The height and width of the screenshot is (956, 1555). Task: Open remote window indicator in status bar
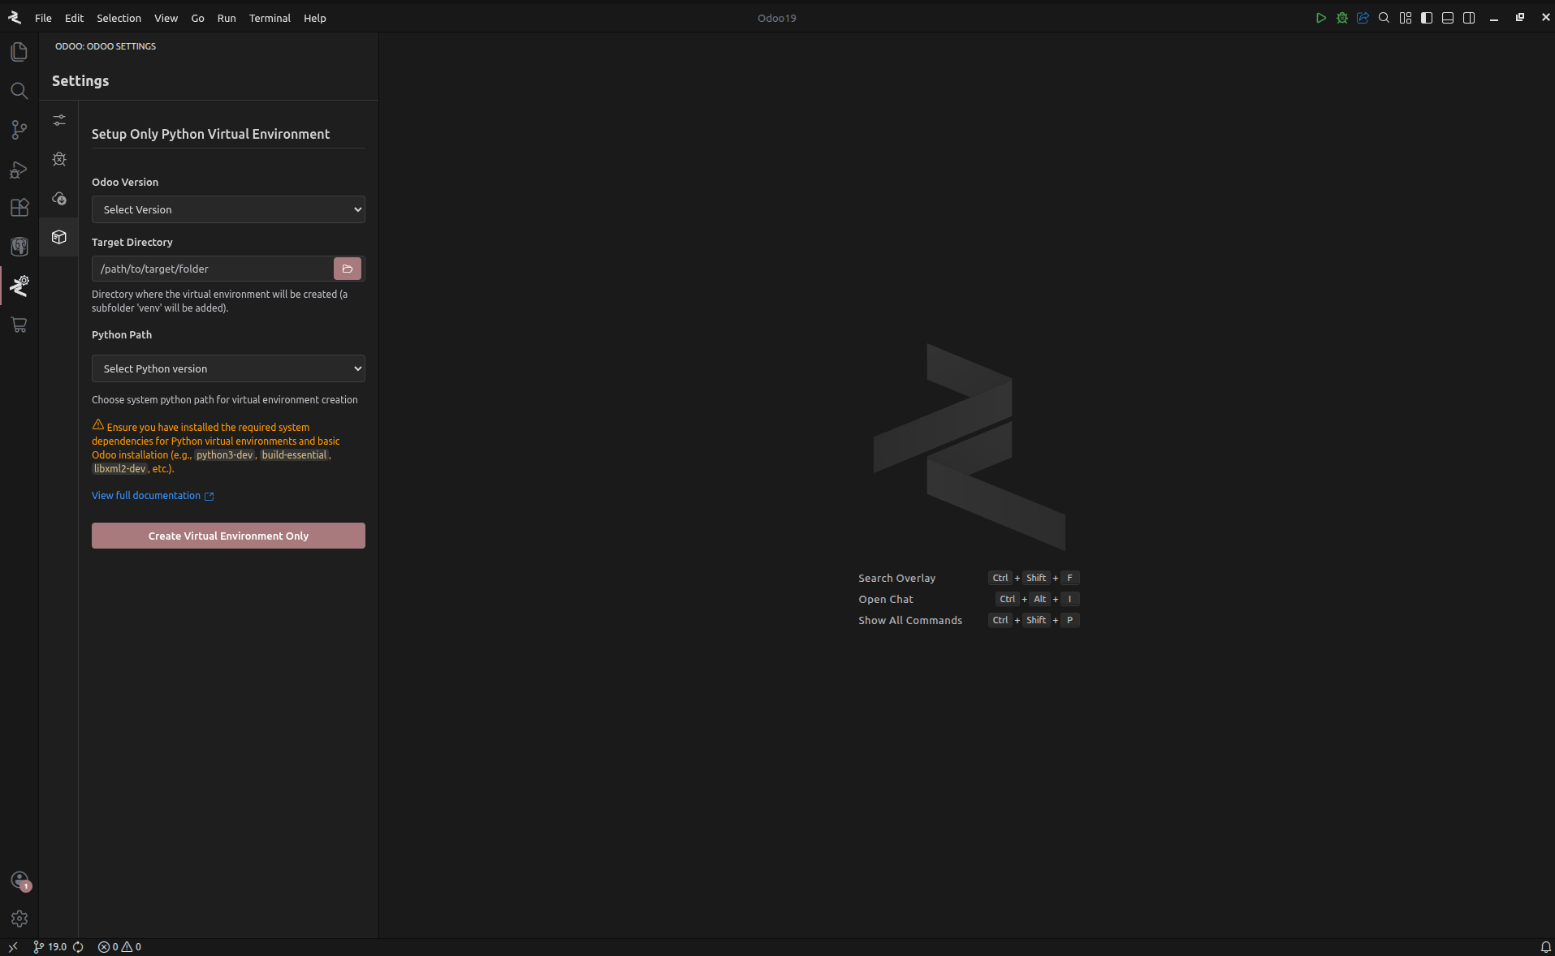click(x=13, y=947)
